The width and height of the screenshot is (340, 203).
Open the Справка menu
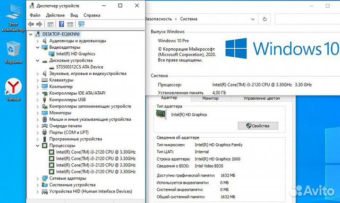point(92,15)
